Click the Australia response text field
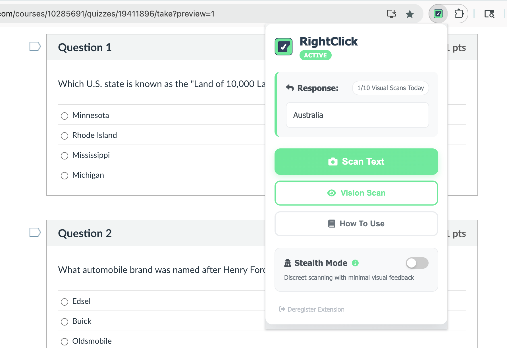Screen dimensions: 507x348 pos(357,115)
